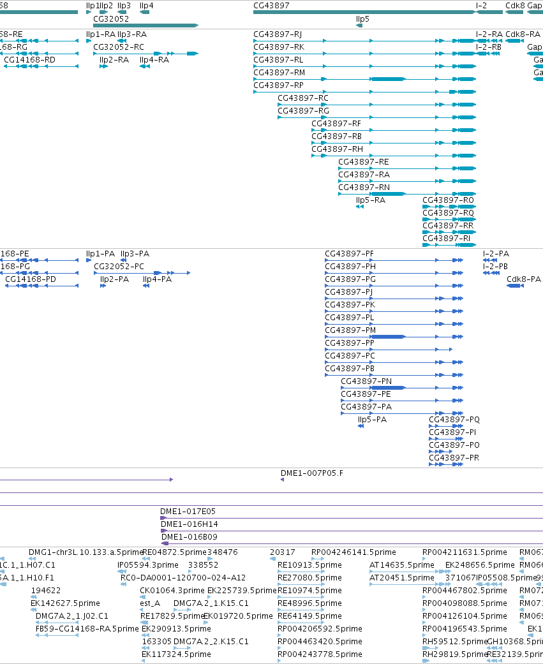
Task: Click the CG32052 gene bar
Action: 145,26
